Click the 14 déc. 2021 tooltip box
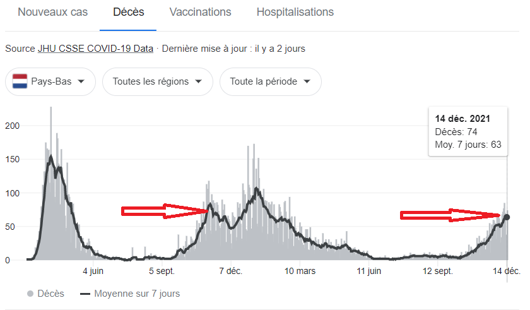The width and height of the screenshot is (530, 310). click(471, 132)
